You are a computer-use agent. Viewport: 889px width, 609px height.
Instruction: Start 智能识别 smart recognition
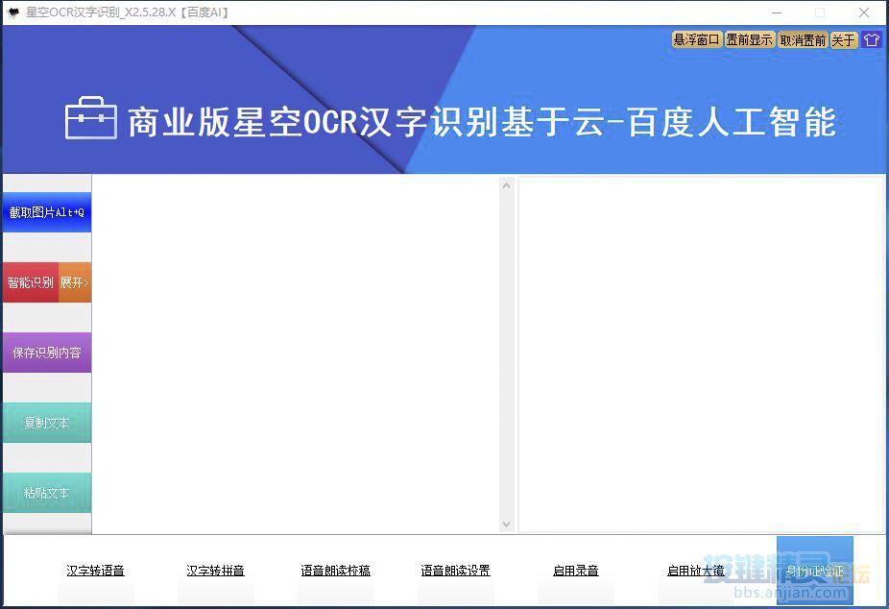[x=29, y=282]
